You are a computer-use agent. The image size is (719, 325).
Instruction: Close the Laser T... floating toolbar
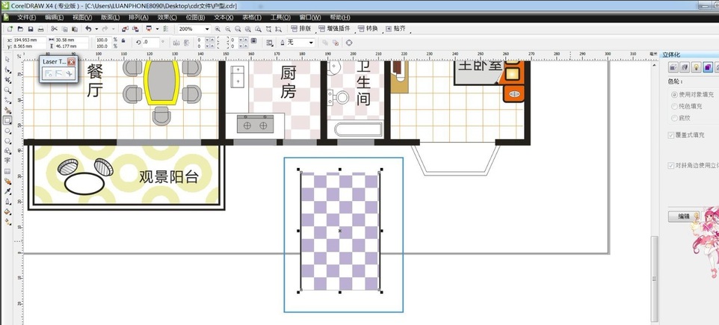pyautogui.click(x=71, y=61)
